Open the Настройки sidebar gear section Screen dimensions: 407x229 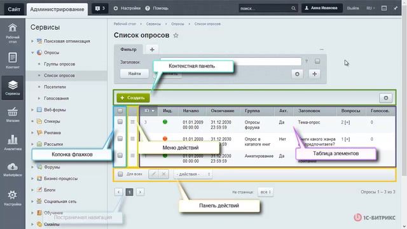pos(13,198)
